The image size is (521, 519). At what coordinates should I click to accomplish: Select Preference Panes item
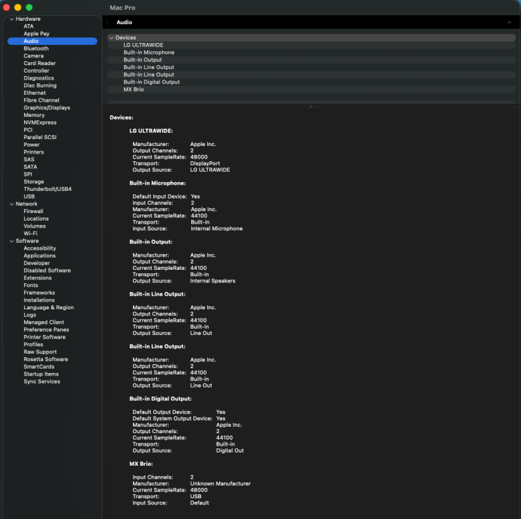pyautogui.click(x=46, y=329)
